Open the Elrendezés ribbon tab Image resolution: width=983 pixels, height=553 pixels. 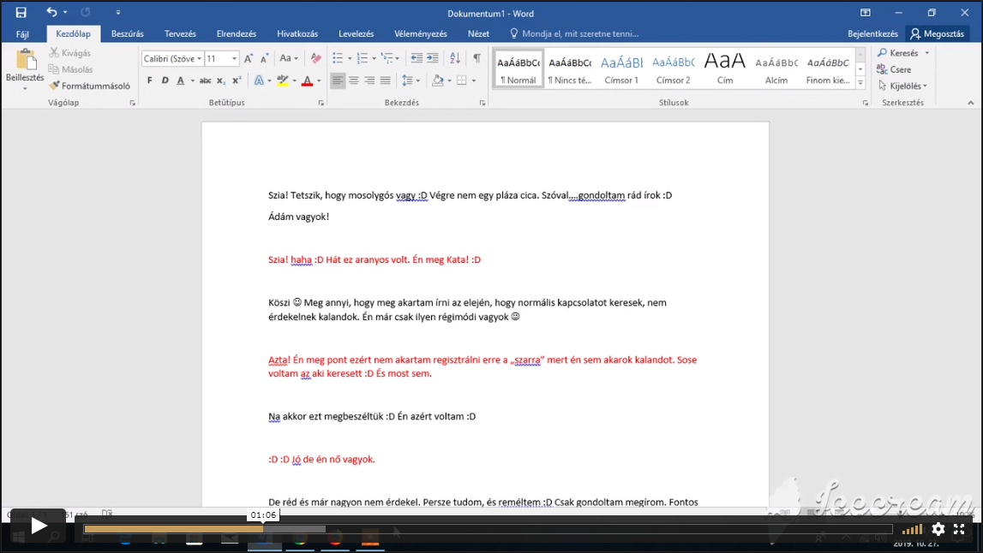pos(237,34)
